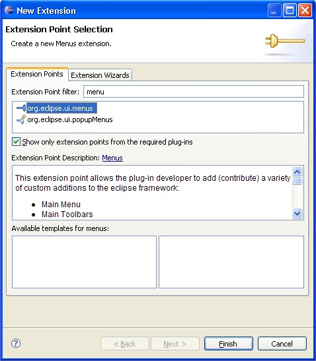Click the org.eclipse.ui.popupMenus plug icon
The image size is (316, 361).
pos(21,119)
